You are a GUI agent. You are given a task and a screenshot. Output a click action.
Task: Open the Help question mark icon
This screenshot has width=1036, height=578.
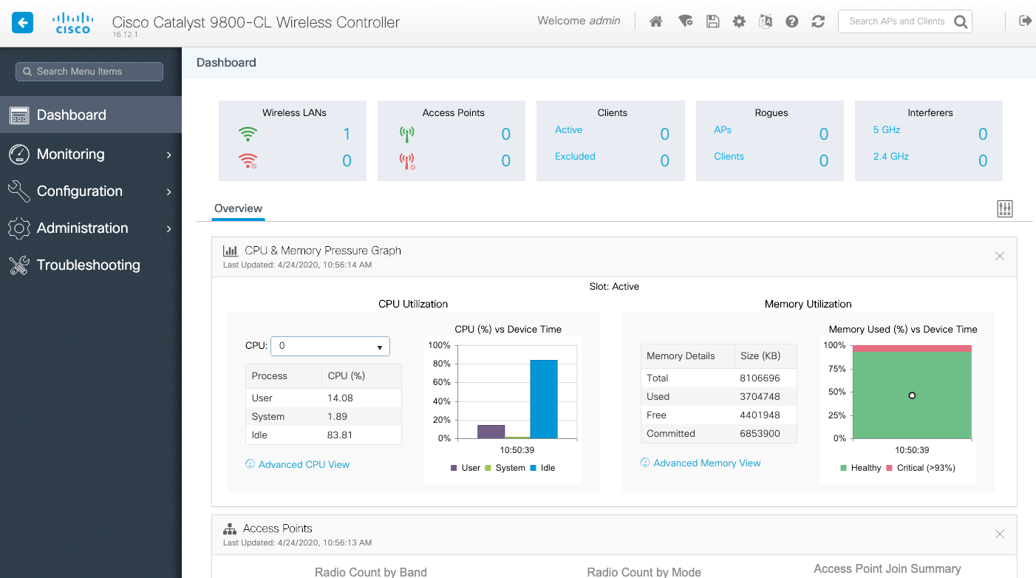(x=791, y=21)
